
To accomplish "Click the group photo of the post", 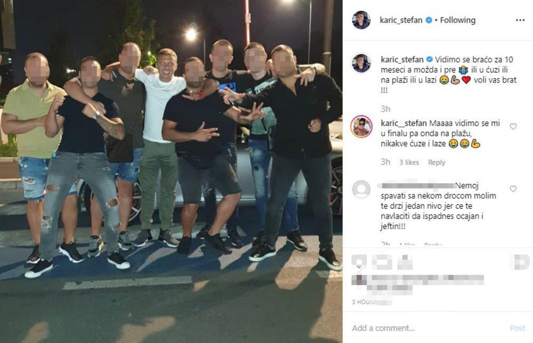I will click(x=171, y=171).
